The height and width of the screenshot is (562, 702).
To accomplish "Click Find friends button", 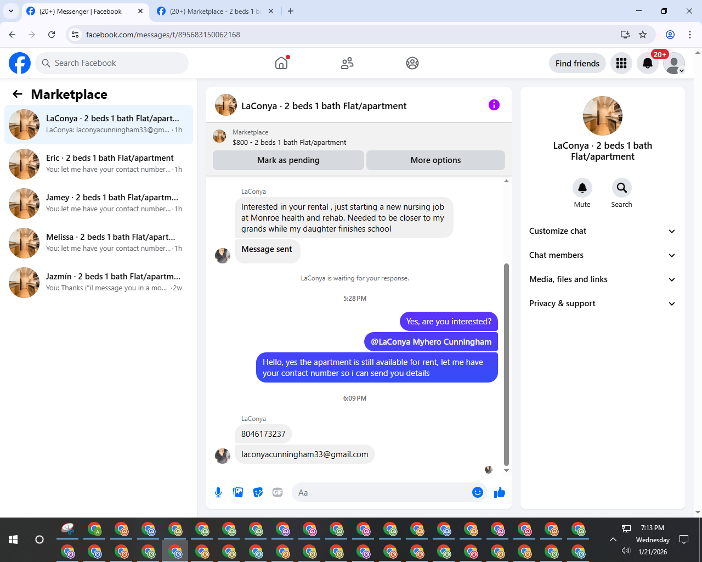I will pyautogui.click(x=578, y=63).
